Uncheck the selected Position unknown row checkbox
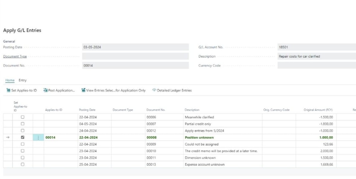Viewport: 356px width, 179px height. coord(23,137)
